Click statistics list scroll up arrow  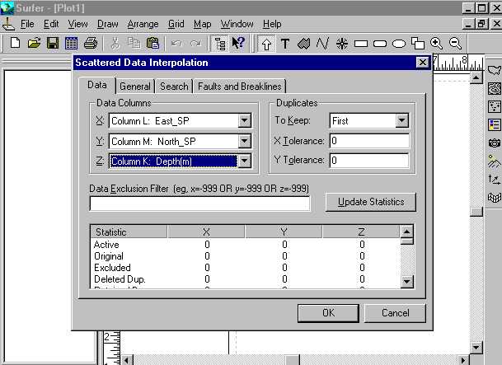pyautogui.click(x=407, y=232)
